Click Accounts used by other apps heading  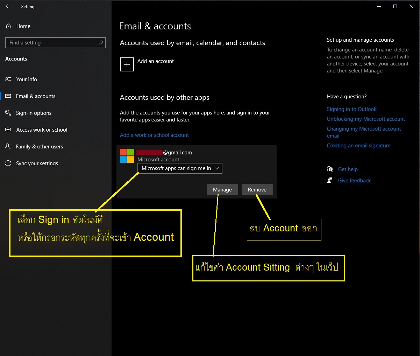point(164,97)
